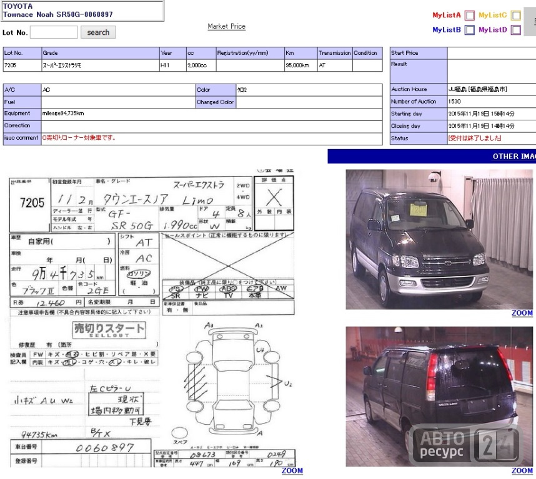This screenshot has height=479, width=536.
Task: Click the Lot No. input field
Action: (54, 32)
